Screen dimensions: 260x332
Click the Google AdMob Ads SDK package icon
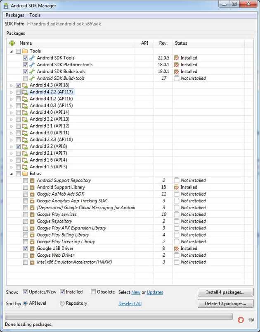click(x=32, y=194)
